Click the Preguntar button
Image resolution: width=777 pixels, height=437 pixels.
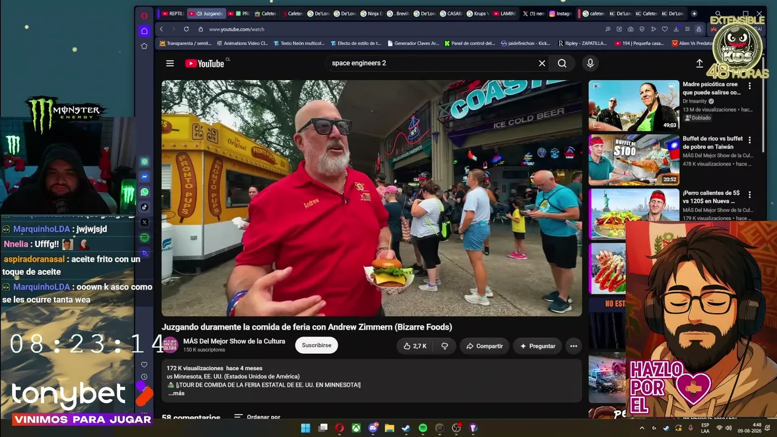coord(537,346)
